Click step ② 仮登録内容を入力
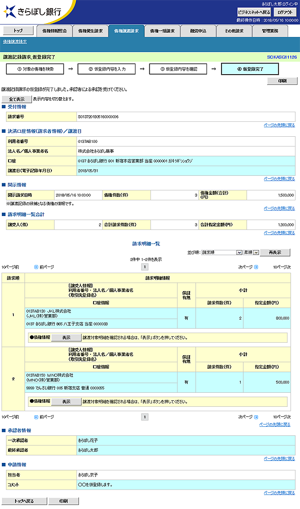Screen dimensions: 300x509 point(106,69)
